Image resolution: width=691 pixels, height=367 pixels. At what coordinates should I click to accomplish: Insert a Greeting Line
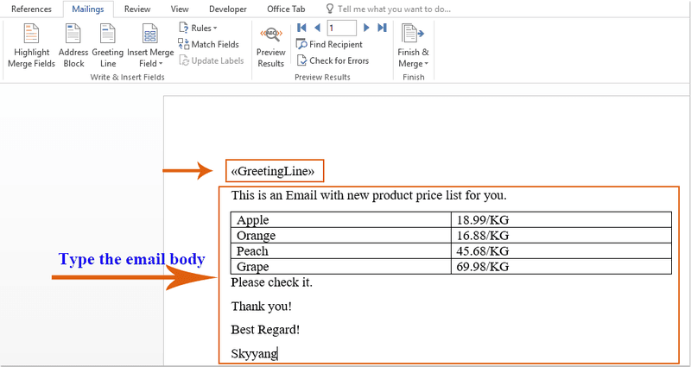coord(107,46)
